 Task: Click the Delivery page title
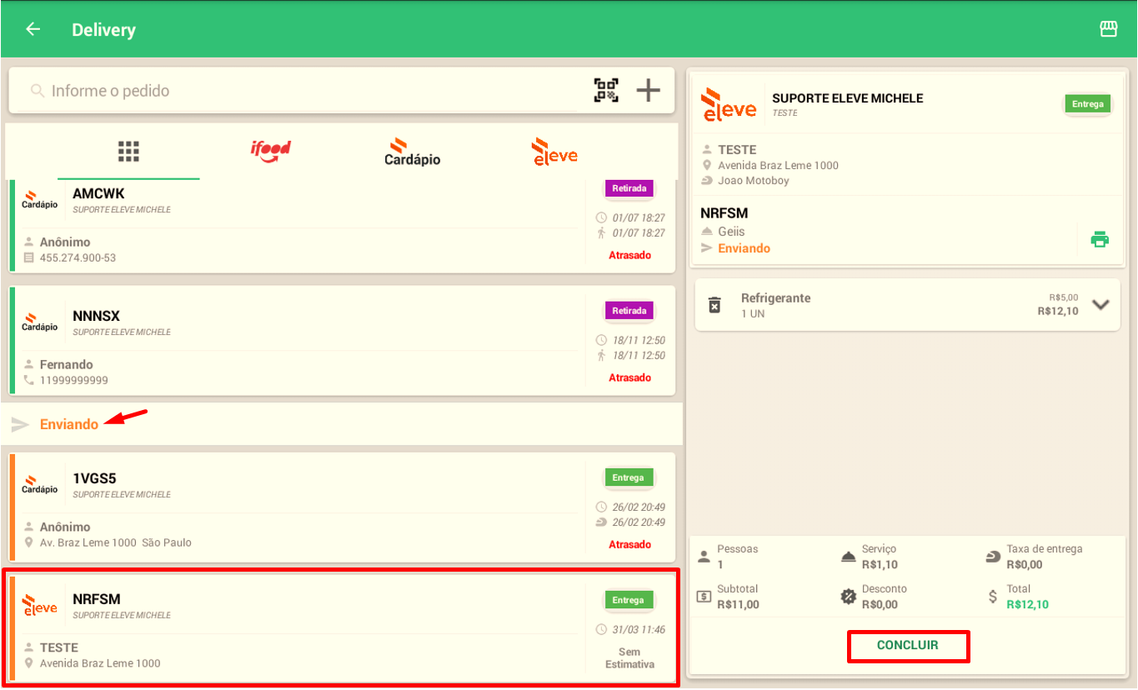[x=103, y=30]
